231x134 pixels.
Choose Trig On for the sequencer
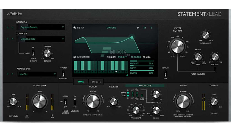click(x=111, y=57)
